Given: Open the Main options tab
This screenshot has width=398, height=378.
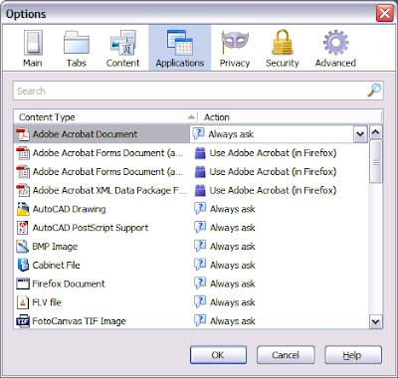Looking at the screenshot, I should point(33,48).
